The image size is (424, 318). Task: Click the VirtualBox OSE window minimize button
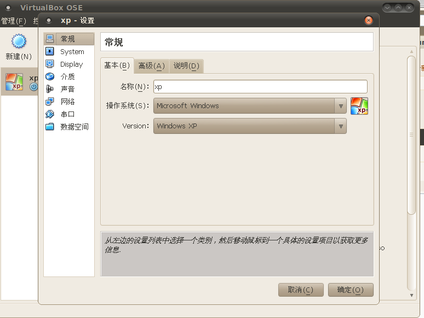[x=387, y=8]
